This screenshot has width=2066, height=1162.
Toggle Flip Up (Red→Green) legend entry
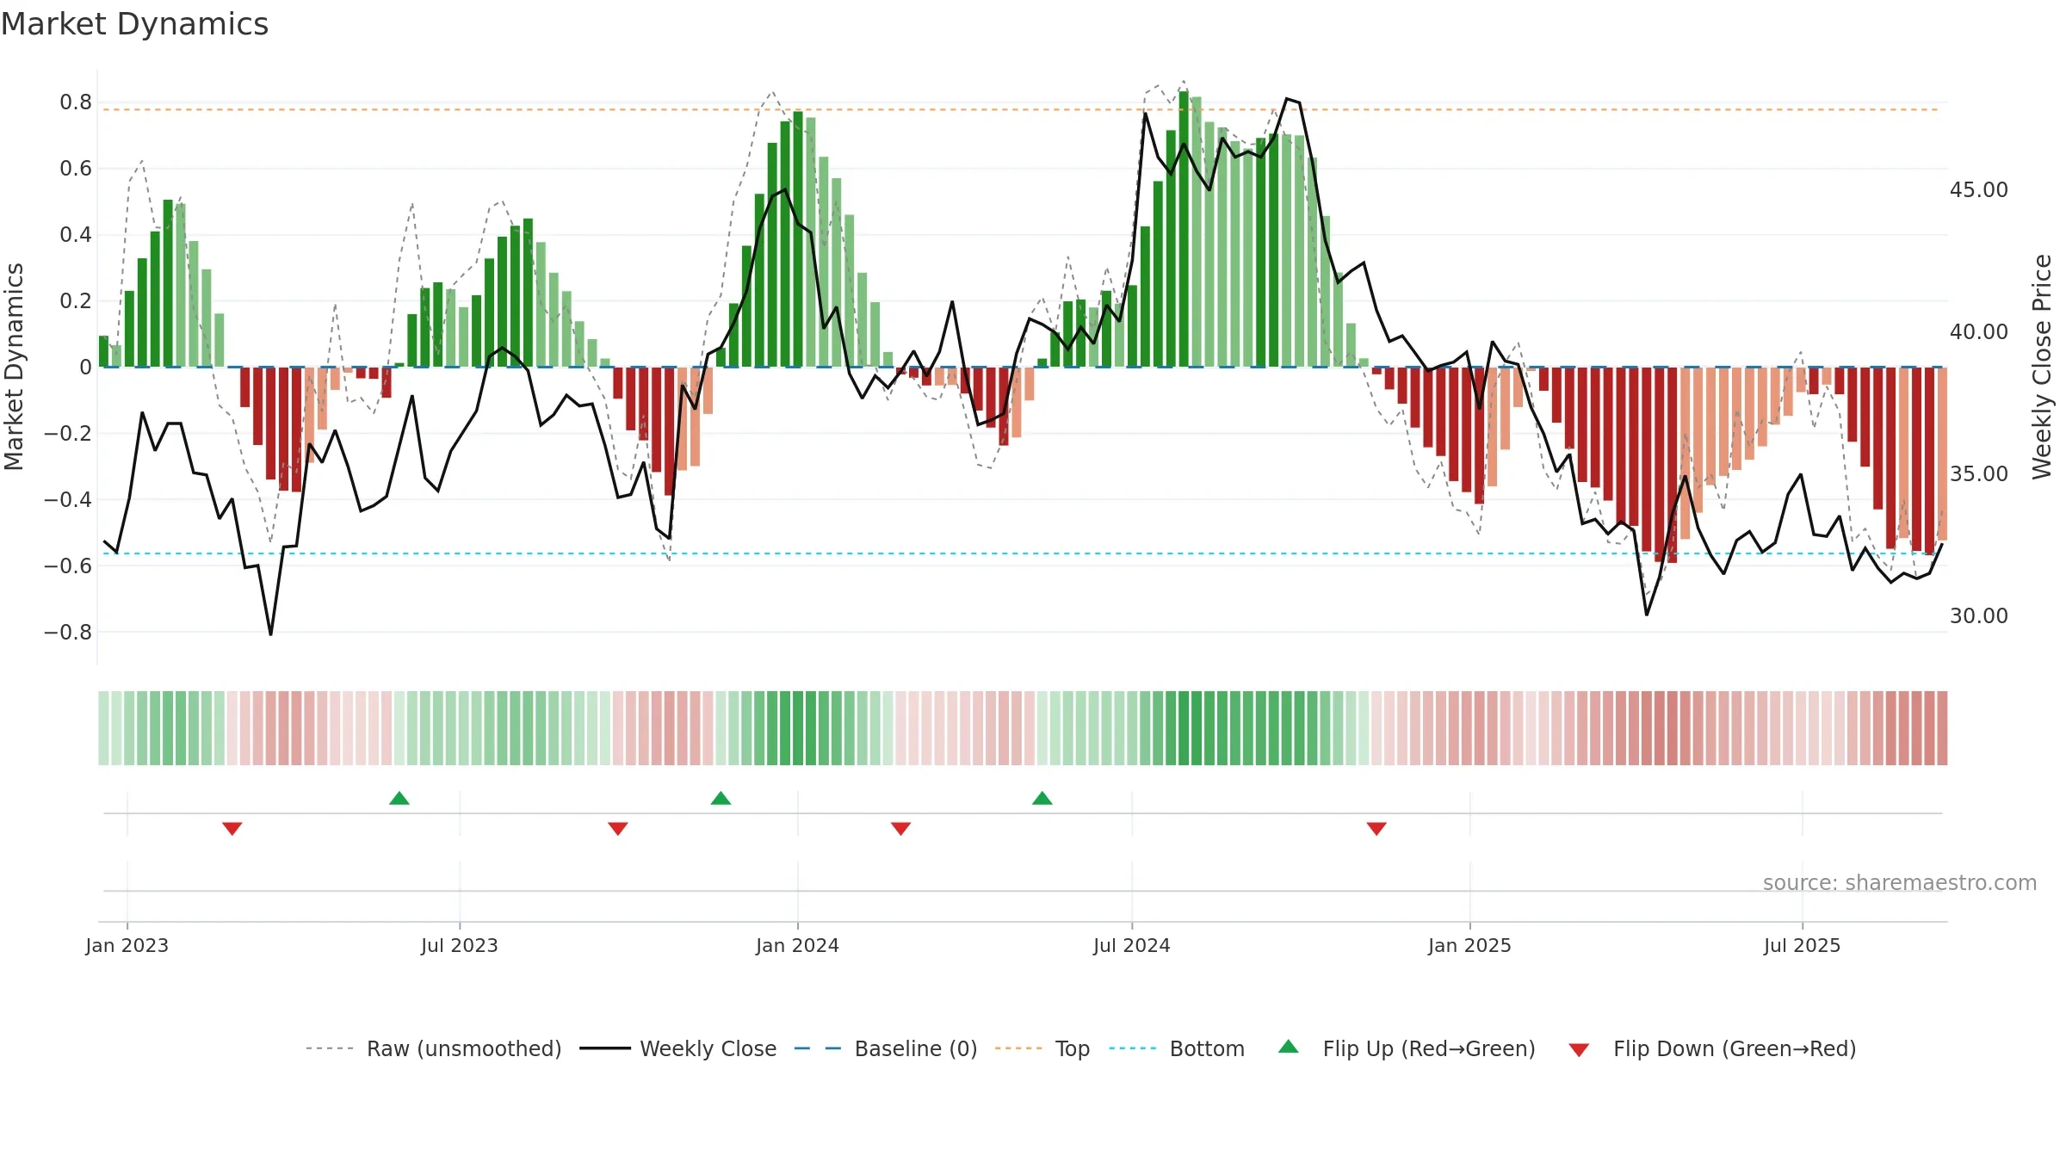[x=1407, y=1048]
